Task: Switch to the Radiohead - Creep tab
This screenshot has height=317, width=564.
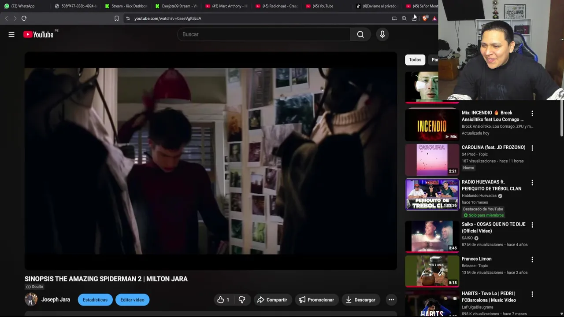Action: [x=277, y=6]
